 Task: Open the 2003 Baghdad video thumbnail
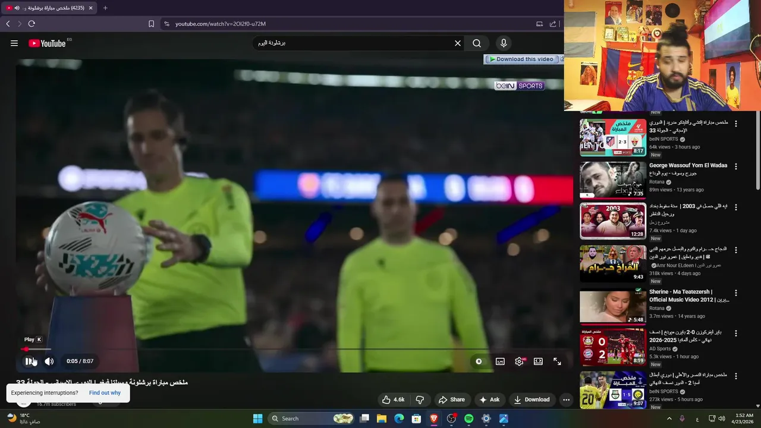pyautogui.click(x=612, y=221)
